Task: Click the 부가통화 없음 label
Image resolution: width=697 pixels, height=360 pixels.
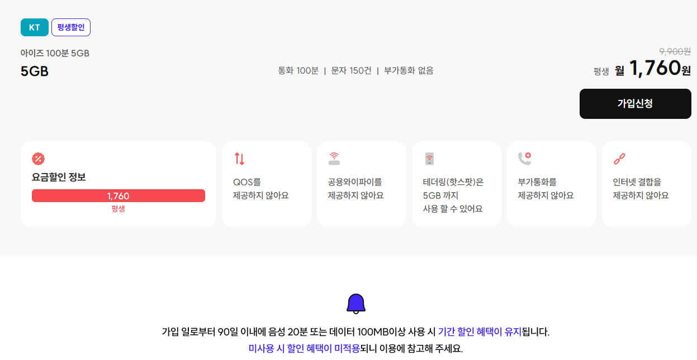Action: tap(409, 70)
